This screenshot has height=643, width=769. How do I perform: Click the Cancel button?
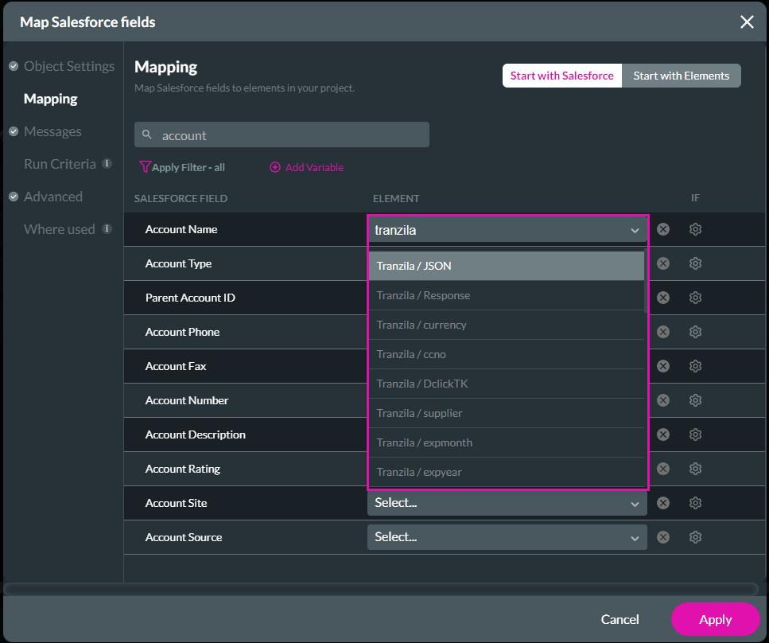click(619, 619)
